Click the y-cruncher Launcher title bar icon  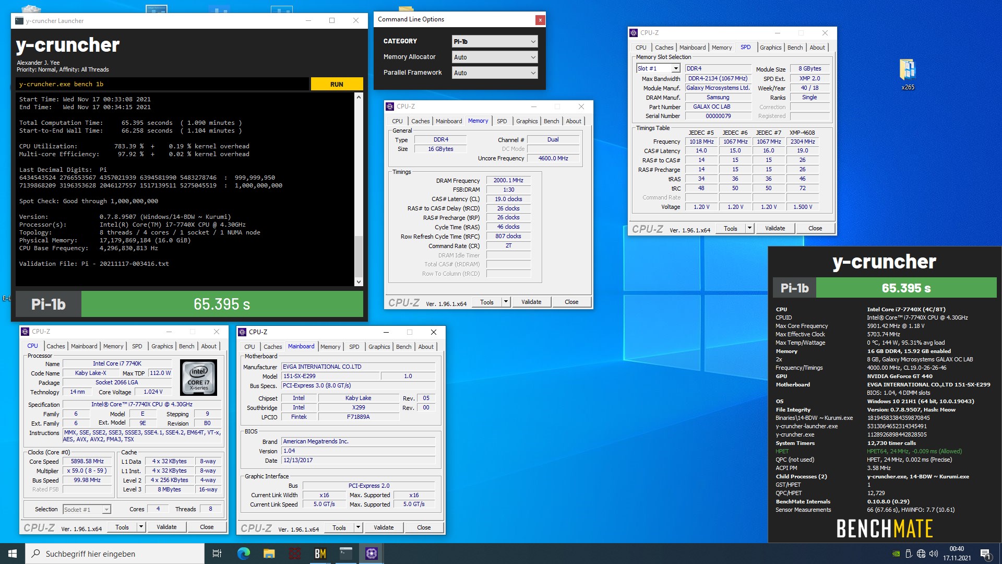(19, 21)
